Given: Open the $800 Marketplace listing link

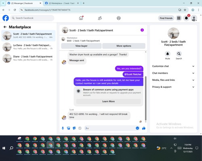Looking at the screenshot, I should (x=83, y=41).
